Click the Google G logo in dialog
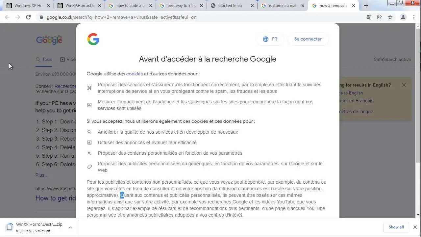 coord(93,39)
